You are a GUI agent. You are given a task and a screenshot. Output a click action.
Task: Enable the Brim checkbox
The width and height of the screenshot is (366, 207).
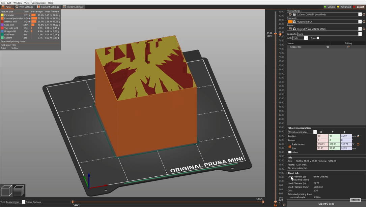point(318,38)
